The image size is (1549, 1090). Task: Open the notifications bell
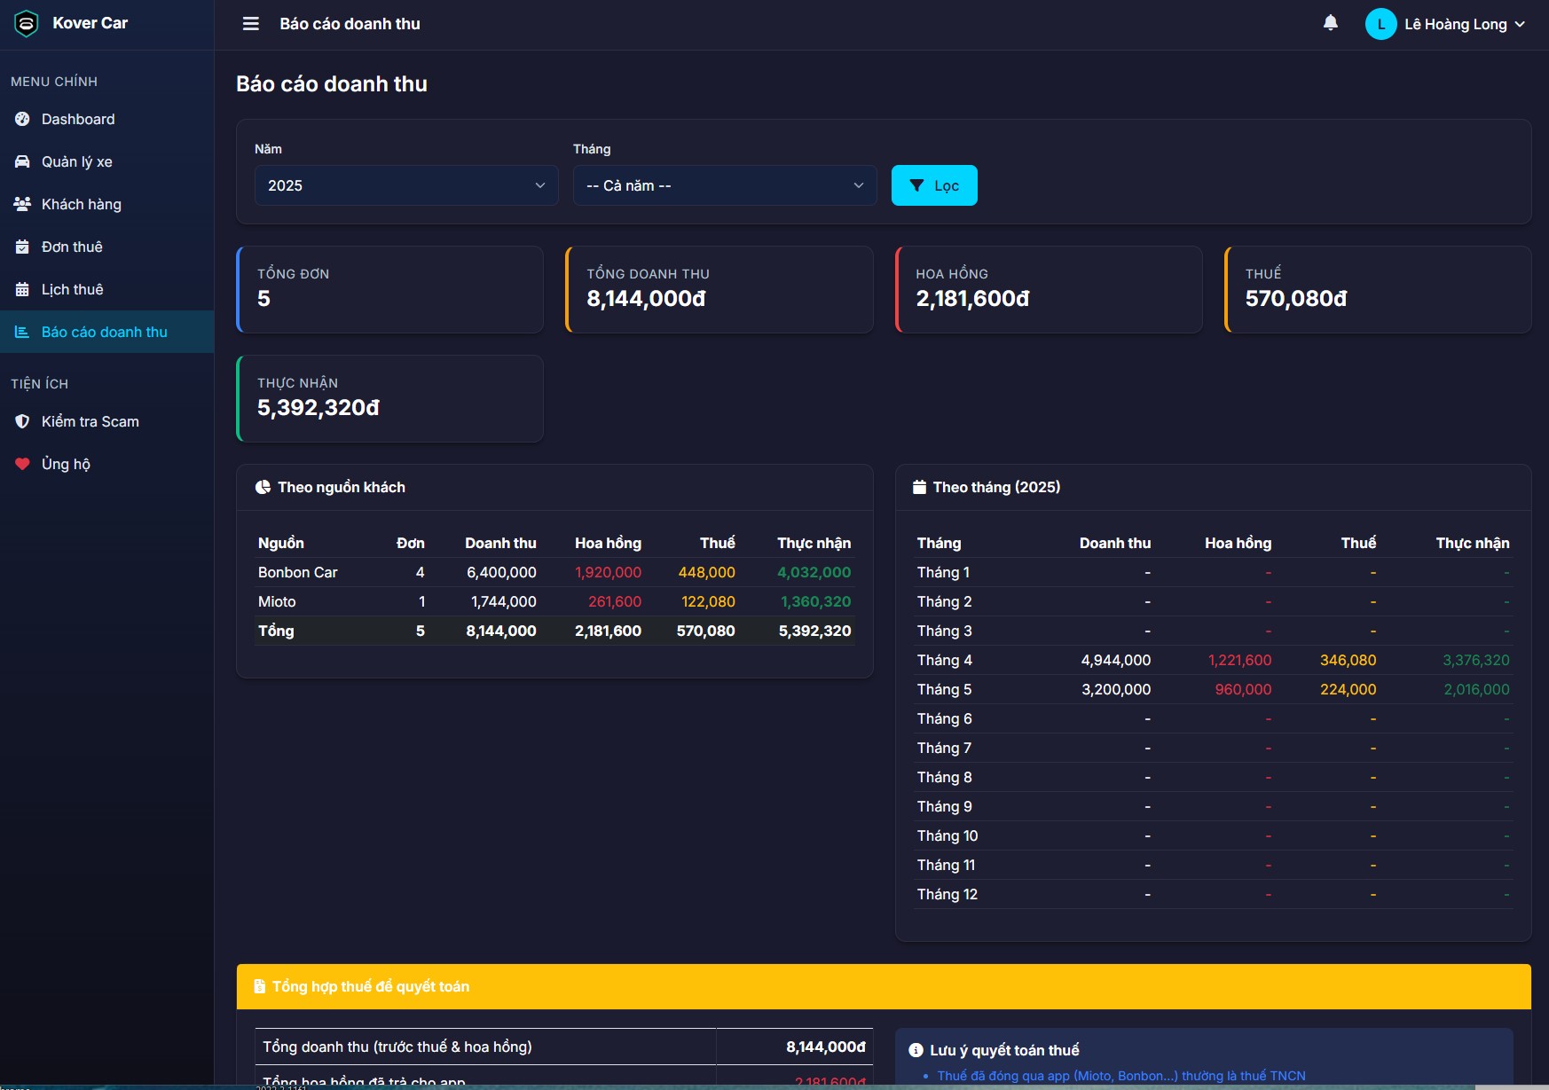pos(1330,23)
